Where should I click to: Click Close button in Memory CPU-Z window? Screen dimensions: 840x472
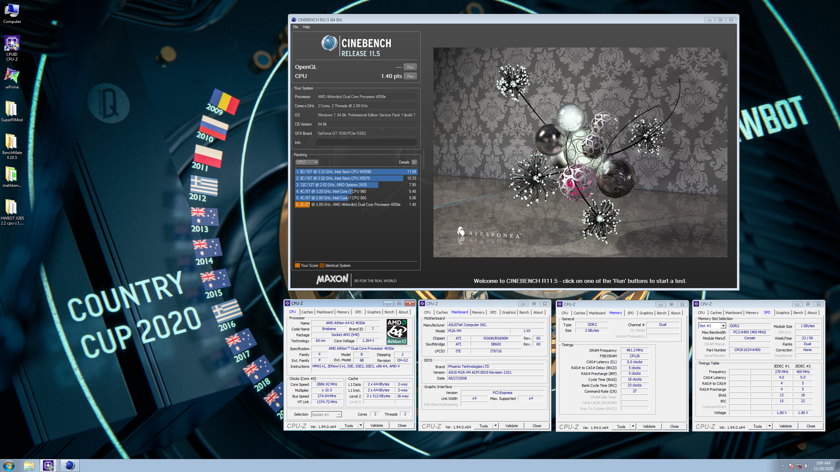point(674,426)
